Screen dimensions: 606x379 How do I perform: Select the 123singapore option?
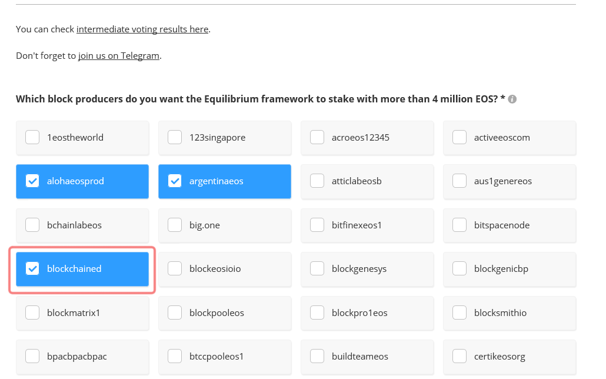(175, 137)
